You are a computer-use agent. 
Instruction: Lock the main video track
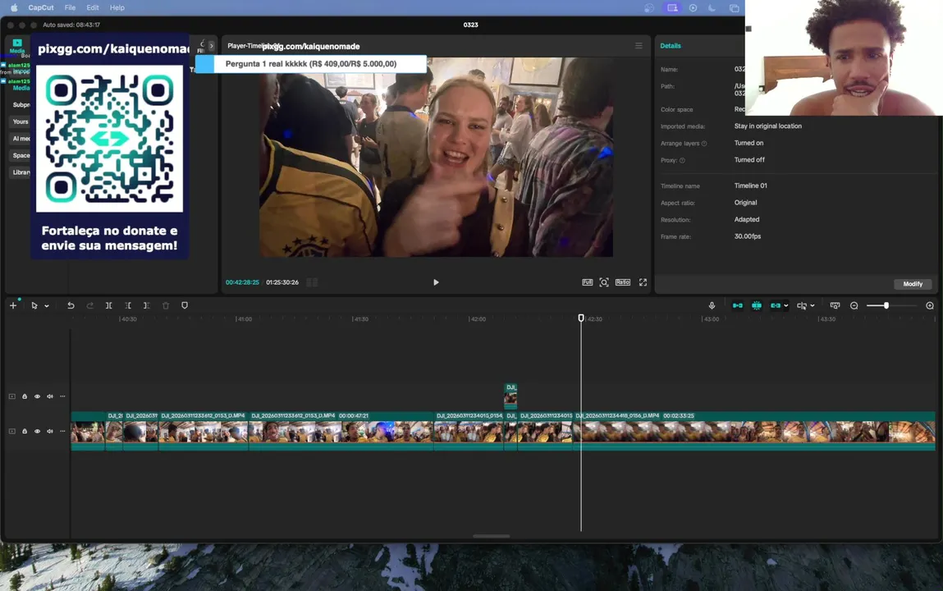tap(25, 431)
